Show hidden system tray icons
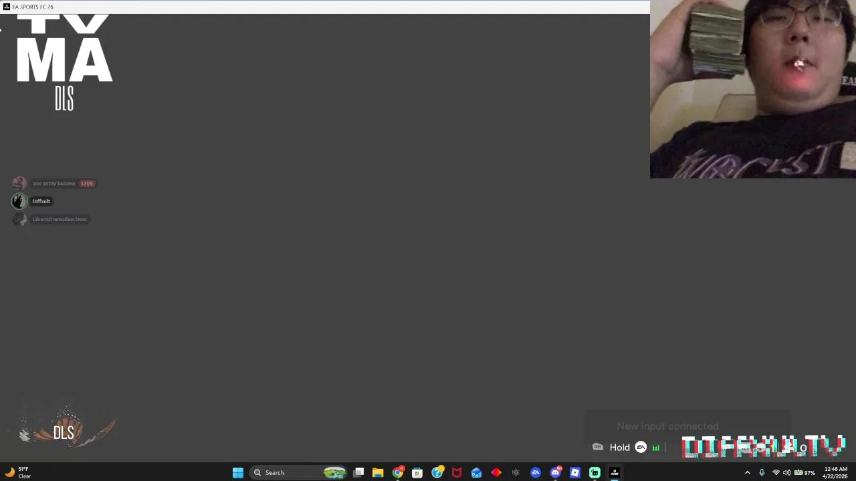856x481 pixels. coord(747,473)
